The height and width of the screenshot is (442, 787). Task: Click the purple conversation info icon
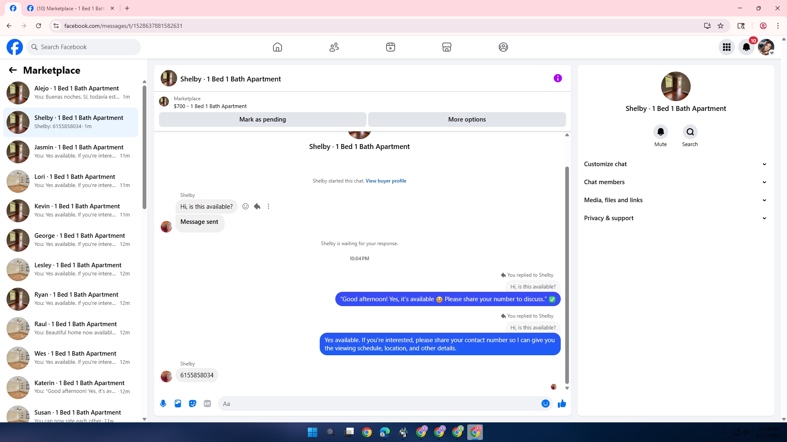557,78
